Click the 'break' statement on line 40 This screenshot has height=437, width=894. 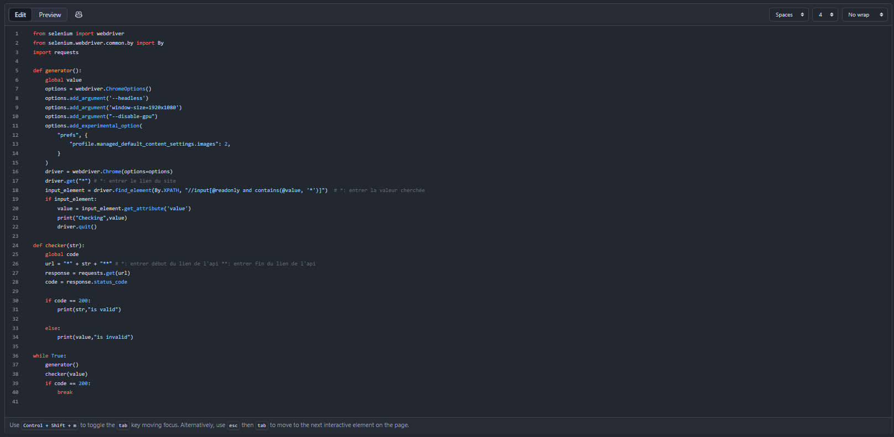point(65,392)
